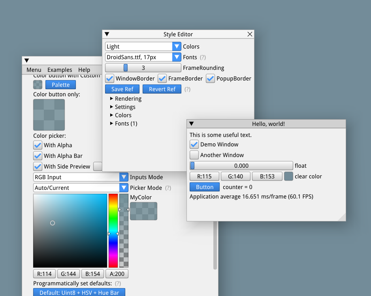Screen dimensions: 371x296
Task: Click the clear color swatch
Action: pos(288,176)
